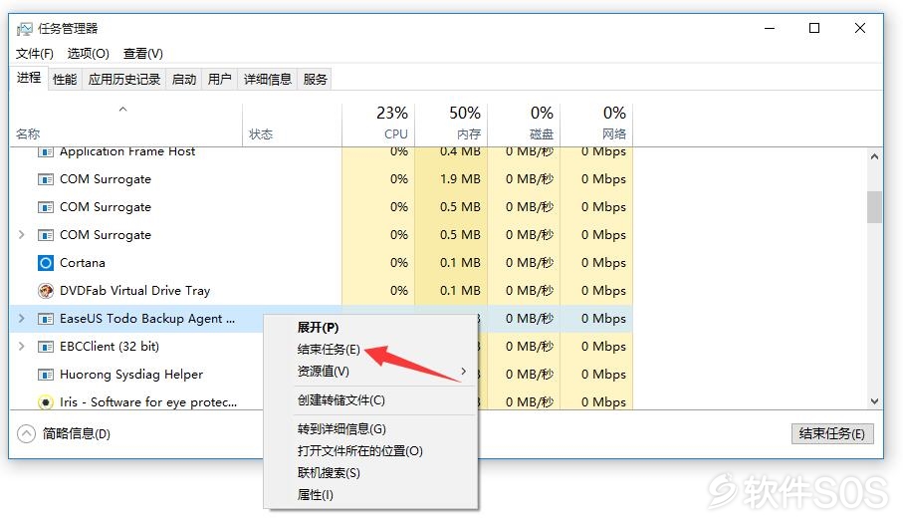The height and width of the screenshot is (520, 903).
Task: Switch to the 服务 tab
Action: click(x=315, y=80)
